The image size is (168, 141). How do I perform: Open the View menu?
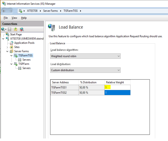pos(14,18)
